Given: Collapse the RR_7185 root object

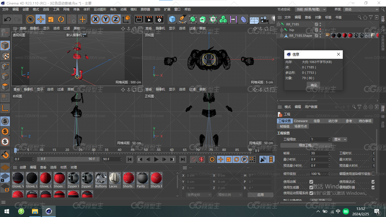Looking at the screenshot, I should coord(278,24).
